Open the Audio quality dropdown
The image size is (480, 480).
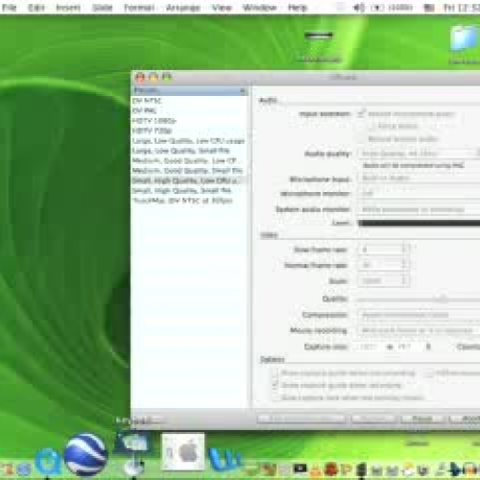419,154
